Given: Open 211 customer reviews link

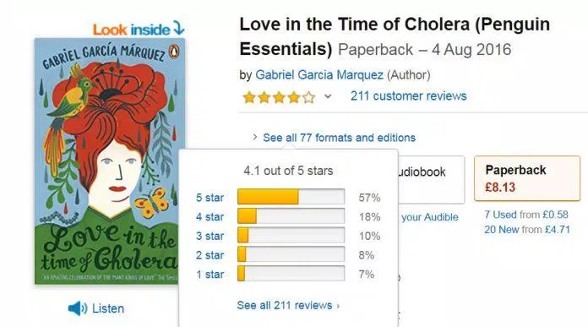Looking at the screenshot, I should point(408,96).
